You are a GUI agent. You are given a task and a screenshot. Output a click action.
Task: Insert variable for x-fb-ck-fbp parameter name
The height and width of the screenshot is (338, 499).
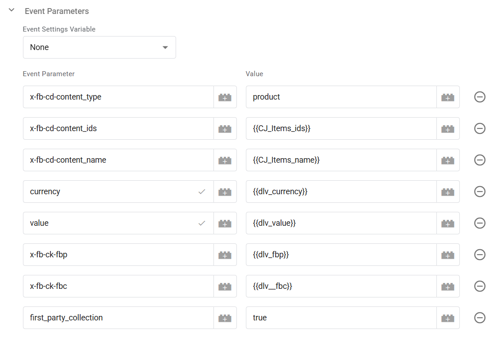(225, 255)
